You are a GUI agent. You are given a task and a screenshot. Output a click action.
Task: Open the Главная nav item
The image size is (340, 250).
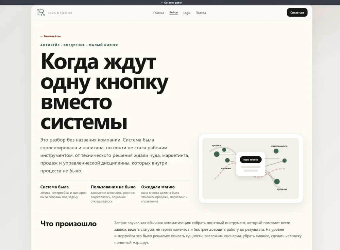[159, 13]
